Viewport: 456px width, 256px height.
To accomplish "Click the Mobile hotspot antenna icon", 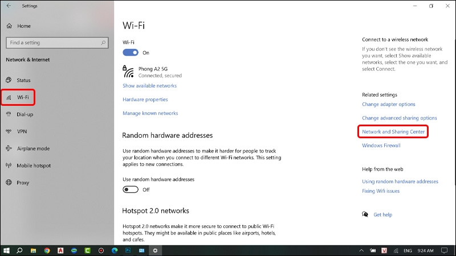I will coord(9,165).
